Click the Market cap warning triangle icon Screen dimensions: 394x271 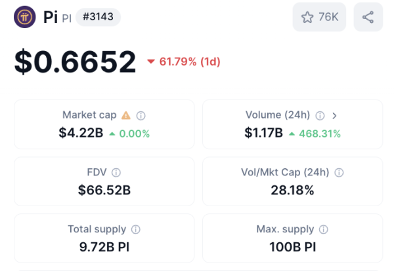pyautogui.click(x=125, y=115)
